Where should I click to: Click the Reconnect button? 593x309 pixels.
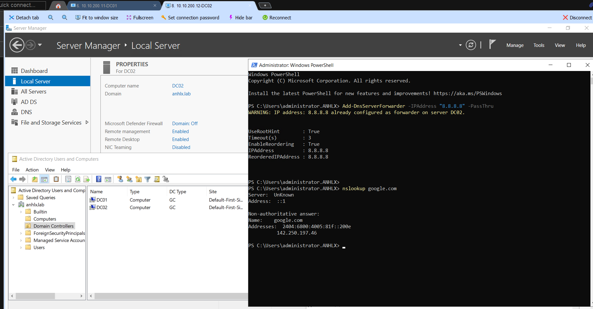[x=277, y=18]
